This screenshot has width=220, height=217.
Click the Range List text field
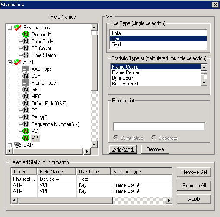[x=159, y=126]
